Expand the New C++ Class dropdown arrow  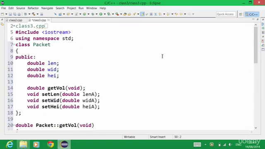pyautogui.click(x=88, y=14)
